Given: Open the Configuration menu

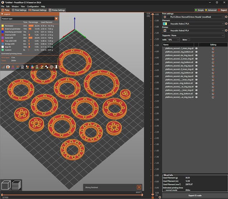Looking at the screenshot, I should pos(33,6).
